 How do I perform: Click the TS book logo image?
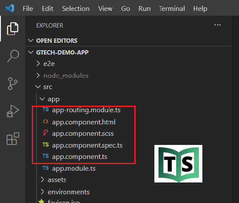(x=178, y=164)
